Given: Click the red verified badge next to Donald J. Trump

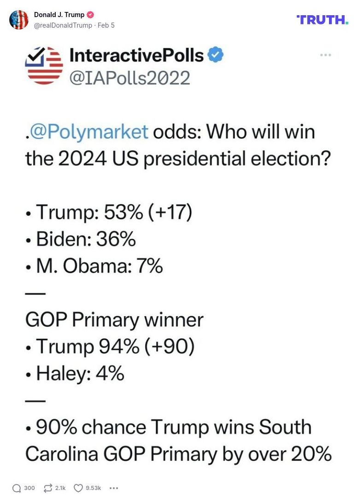Looking at the screenshot, I should [x=90, y=14].
